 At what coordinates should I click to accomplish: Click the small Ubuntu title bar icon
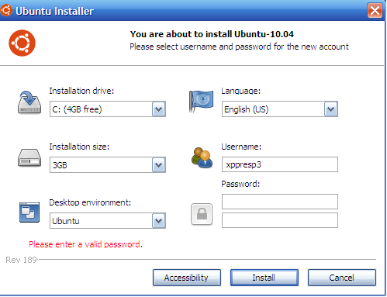[6, 10]
